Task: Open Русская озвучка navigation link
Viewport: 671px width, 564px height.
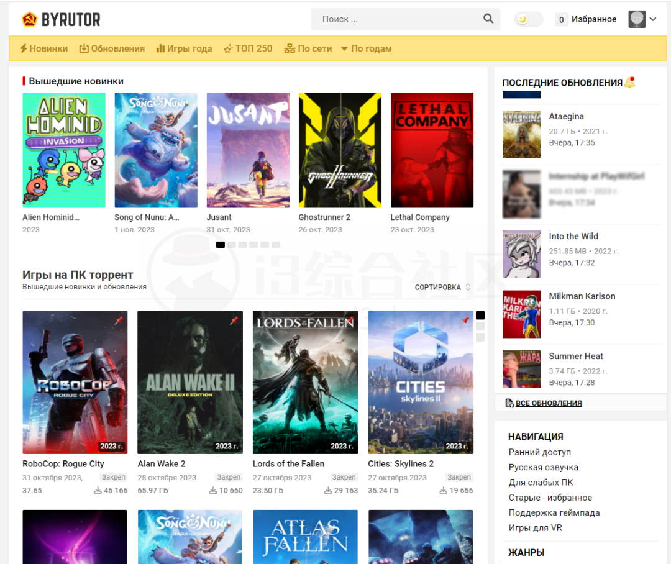Action: tap(544, 467)
